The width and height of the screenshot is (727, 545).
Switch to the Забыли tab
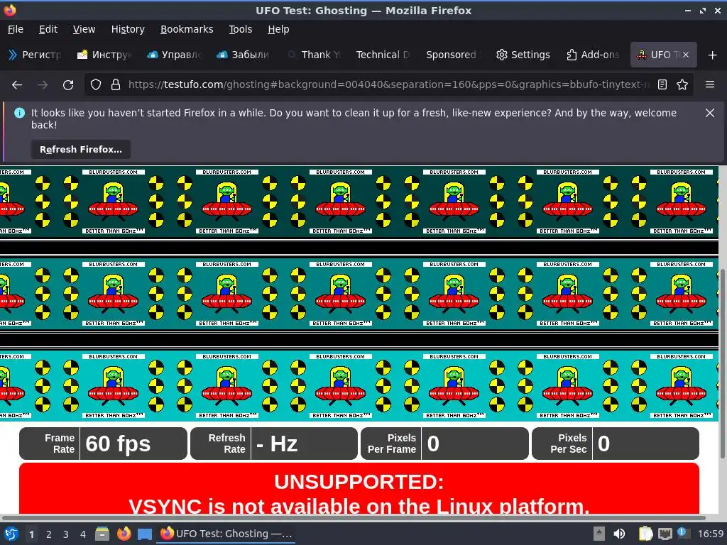pyautogui.click(x=244, y=55)
